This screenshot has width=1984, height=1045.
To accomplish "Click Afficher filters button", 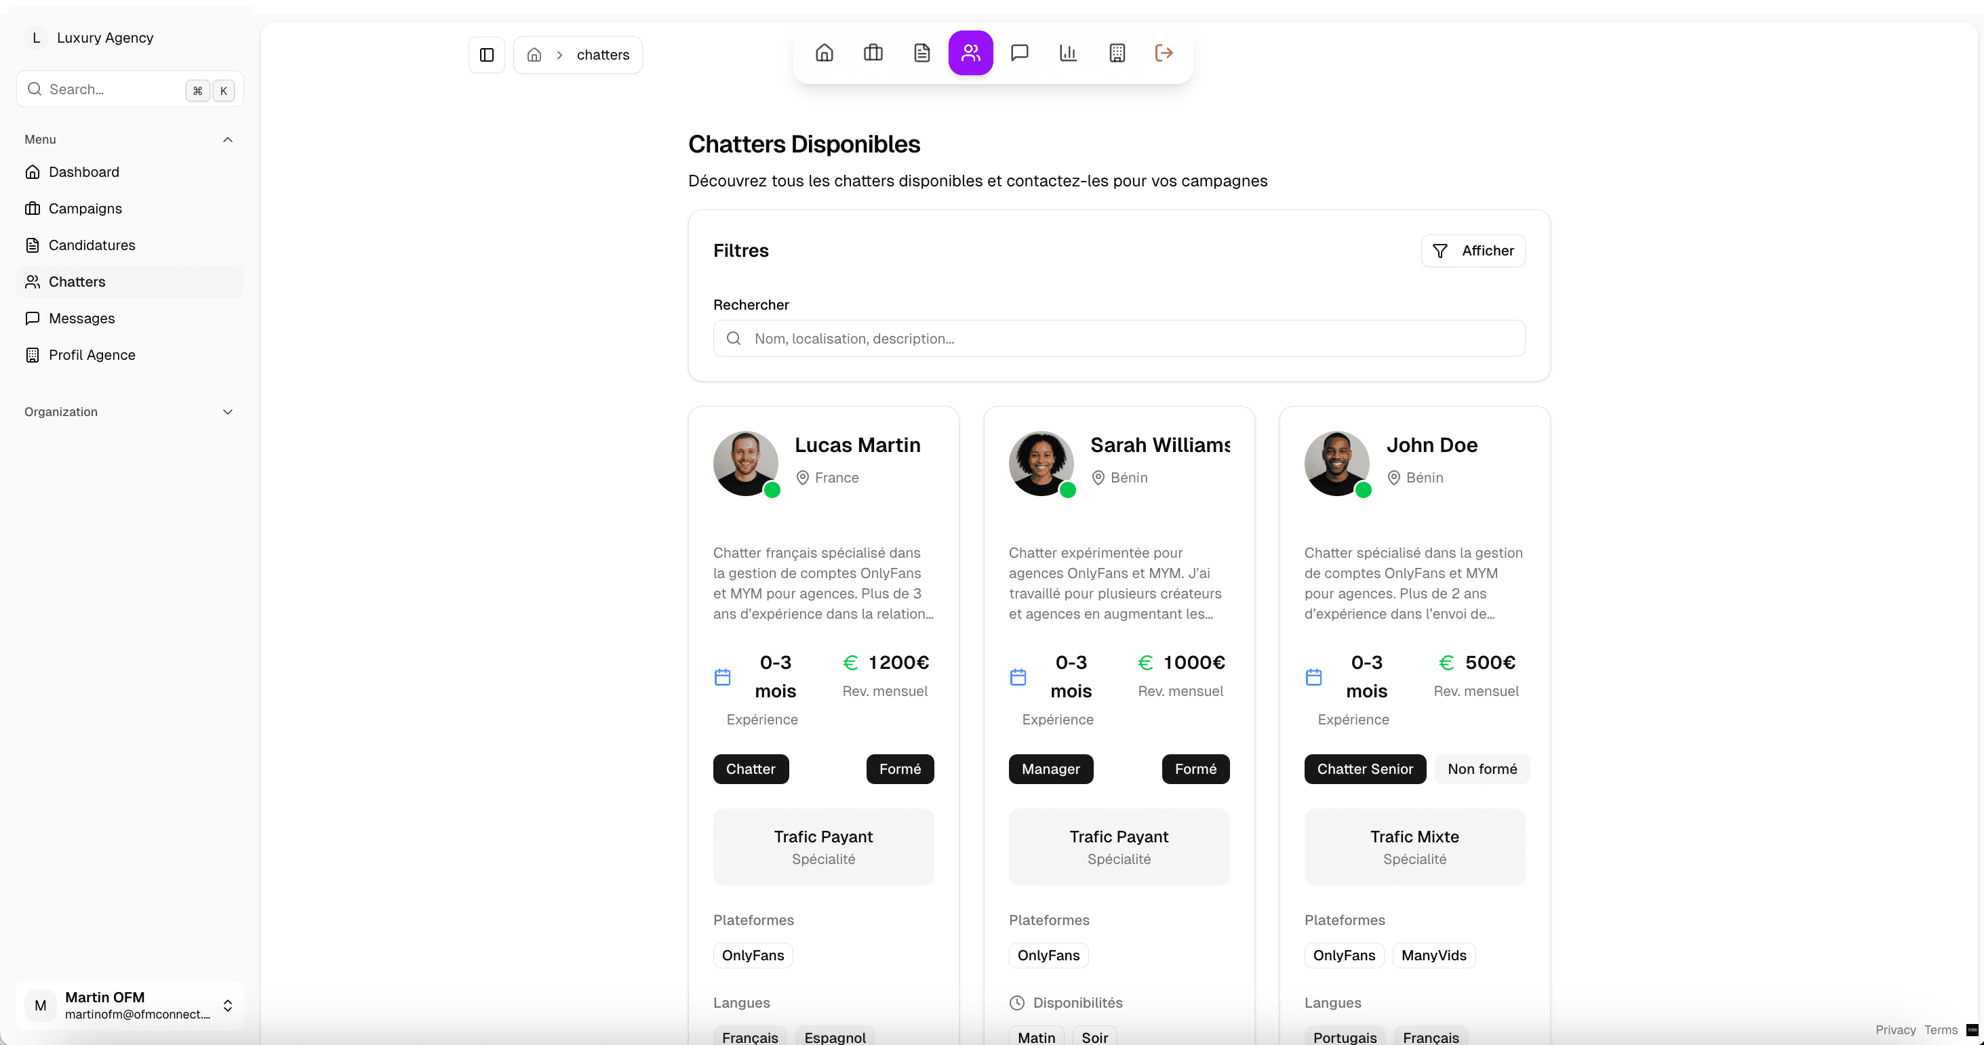I will (x=1473, y=251).
